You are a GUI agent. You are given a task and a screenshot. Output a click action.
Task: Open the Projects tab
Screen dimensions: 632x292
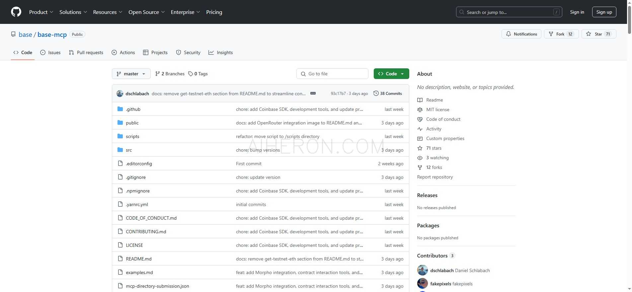155,52
